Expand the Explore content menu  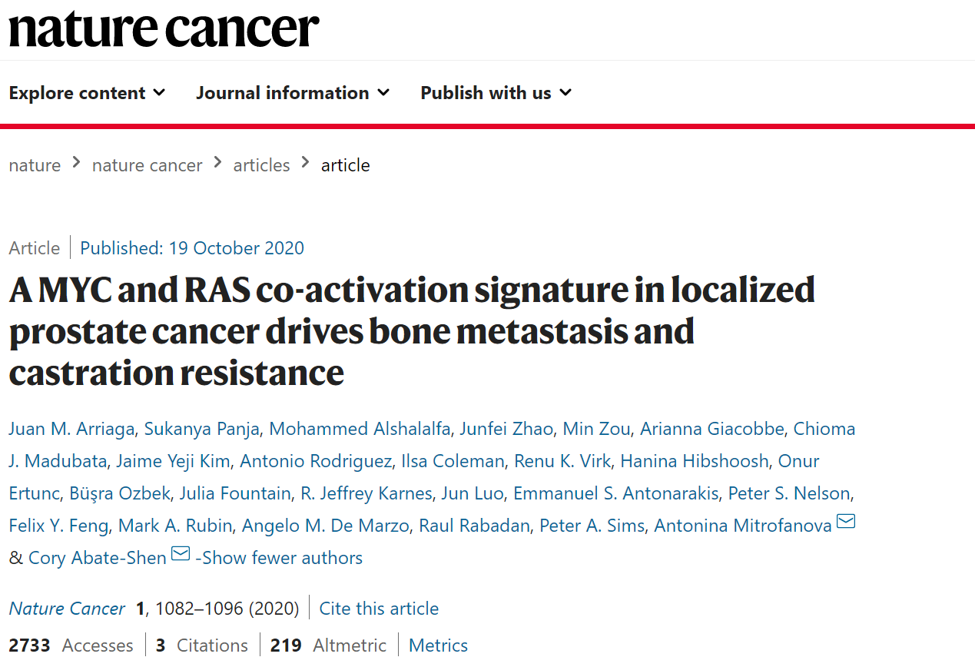pyautogui.click(x=87, y=93)
